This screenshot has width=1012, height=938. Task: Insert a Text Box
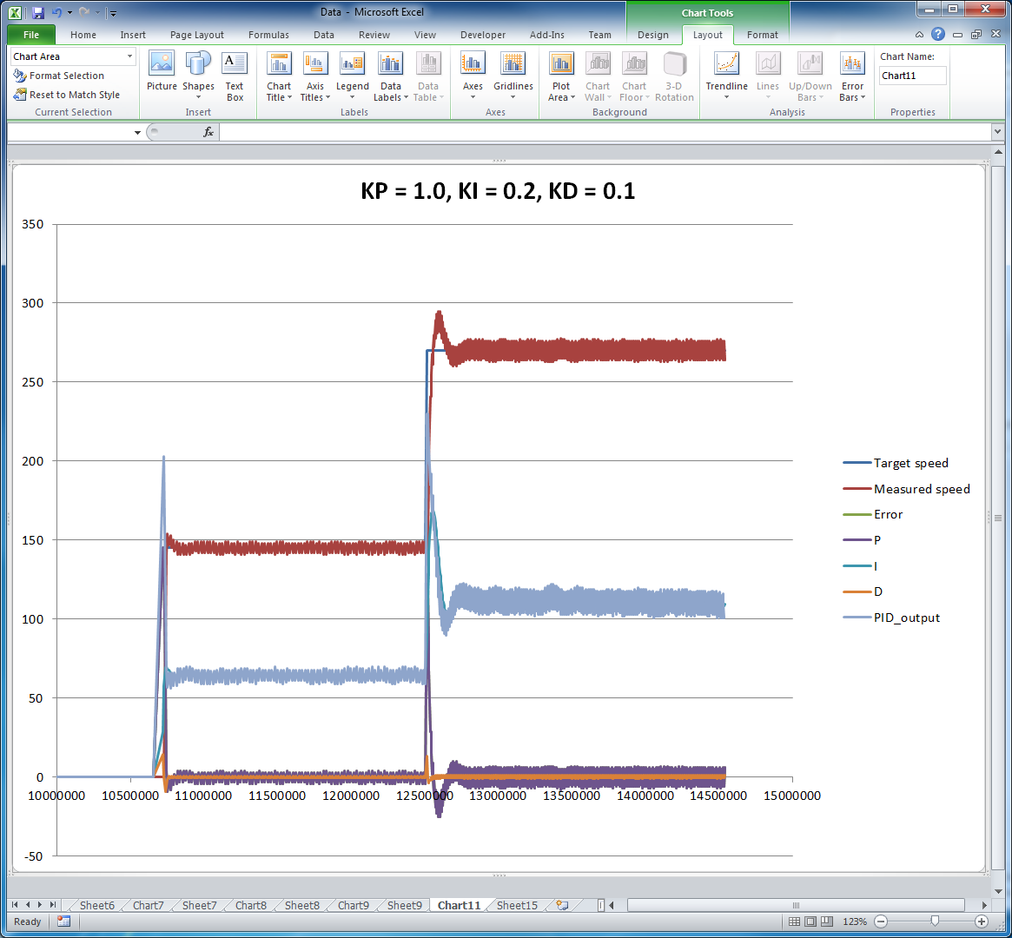click(235, 76)
